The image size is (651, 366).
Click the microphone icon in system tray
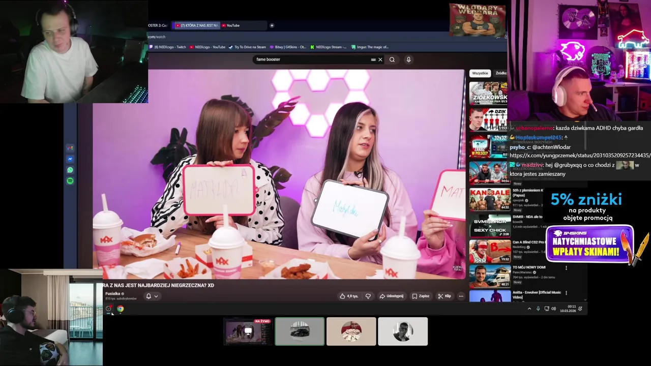[x=538, y=309]
